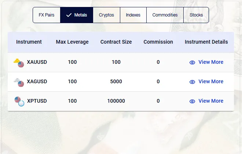Click the XAUUSD instrument name
Viewport: 242px width, 154px height.
[37, 62]
